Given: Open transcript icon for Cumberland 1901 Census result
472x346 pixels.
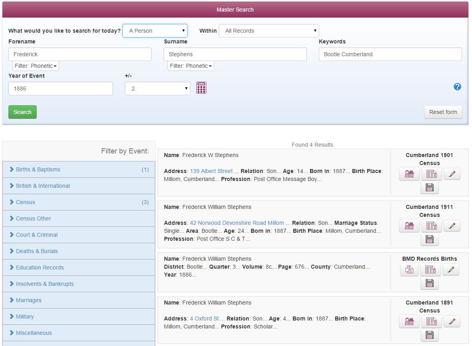Looking at the screenshot, I should click(431, 174).
